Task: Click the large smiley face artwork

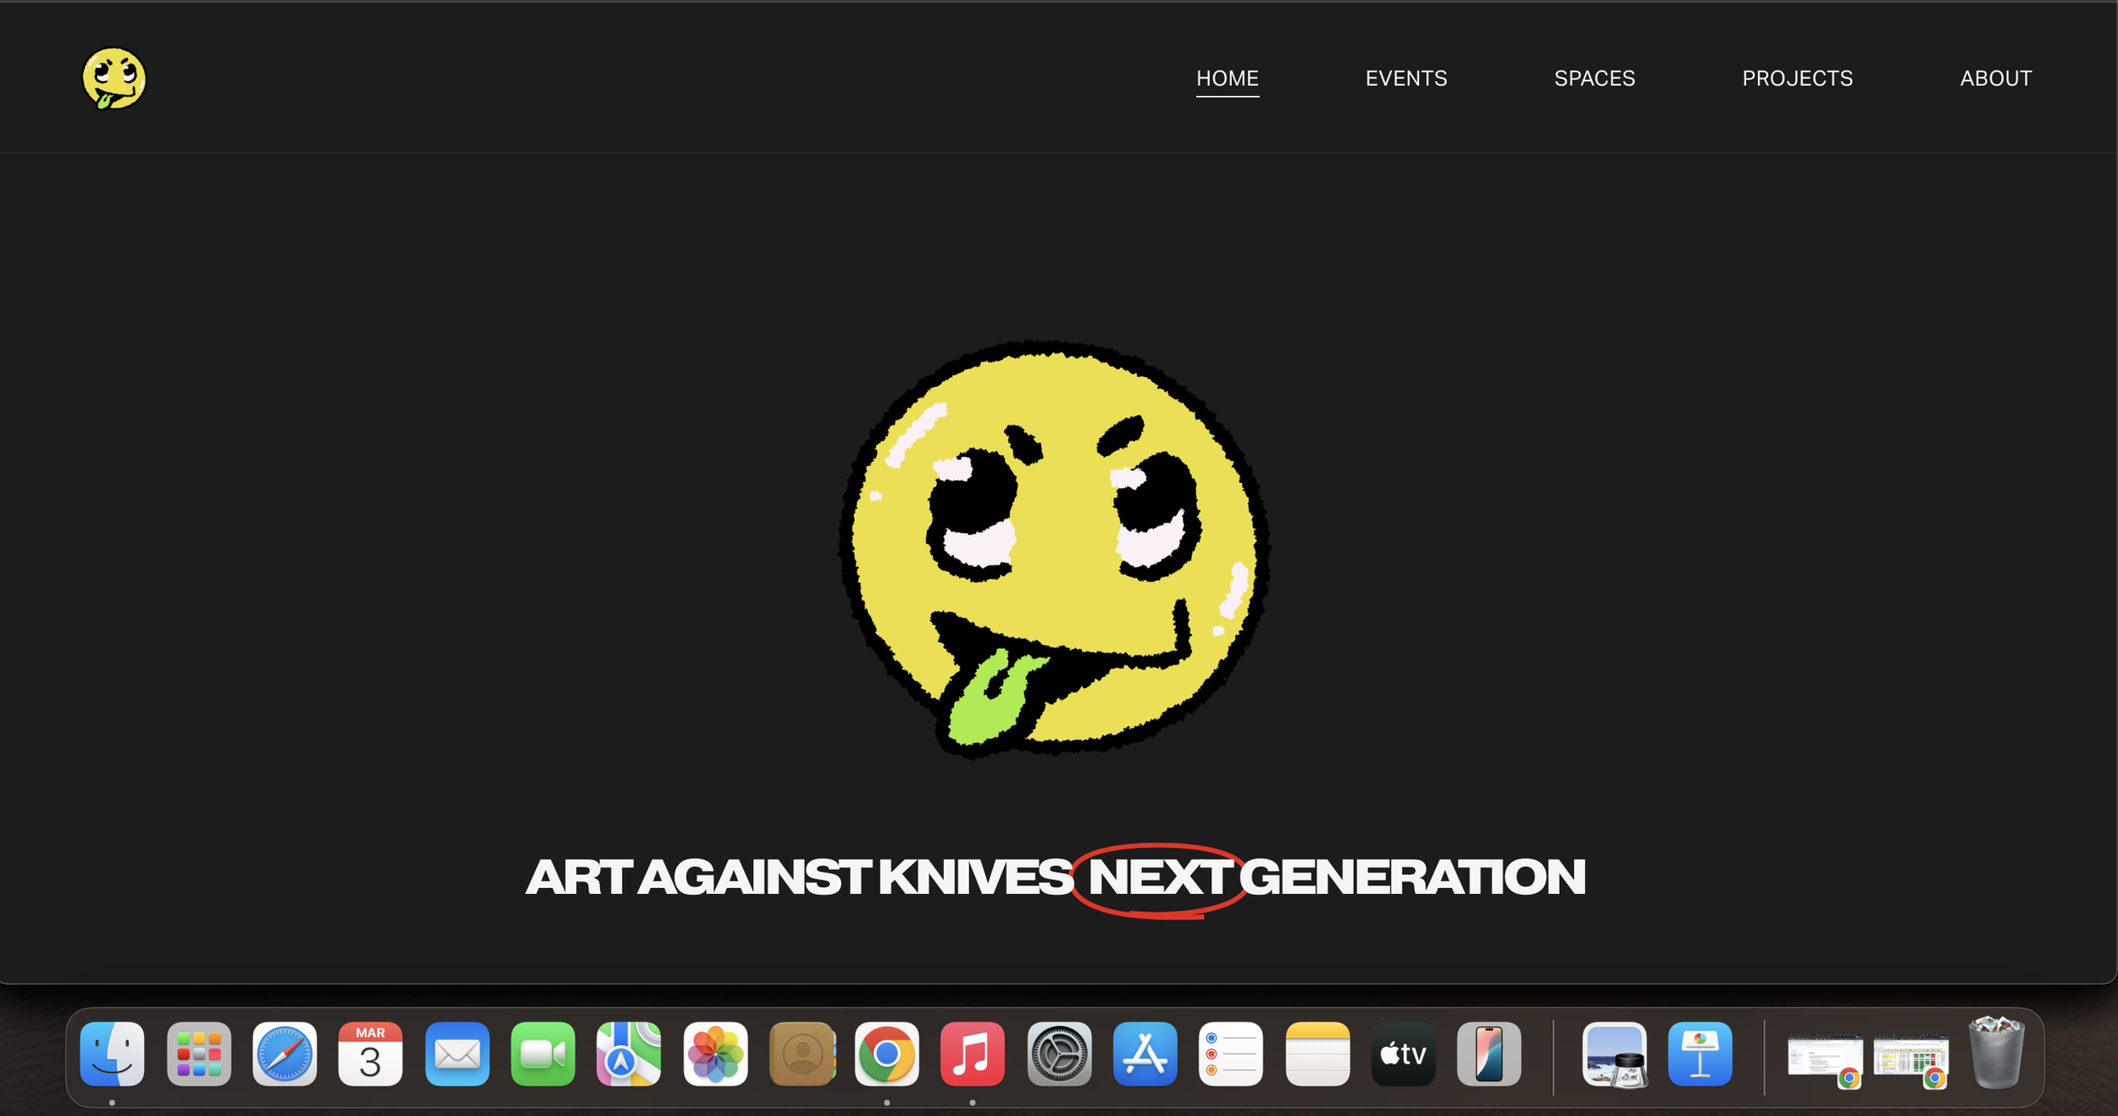Action: tap(1055, 548)
